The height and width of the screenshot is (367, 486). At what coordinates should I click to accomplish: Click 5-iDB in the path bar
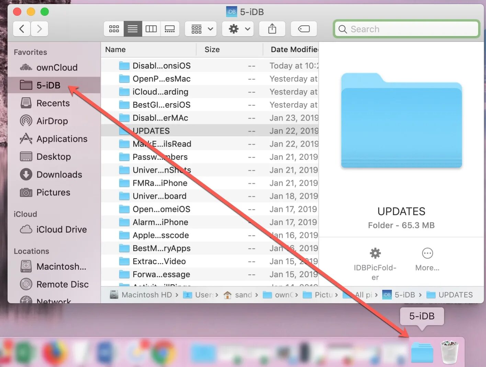399,295
